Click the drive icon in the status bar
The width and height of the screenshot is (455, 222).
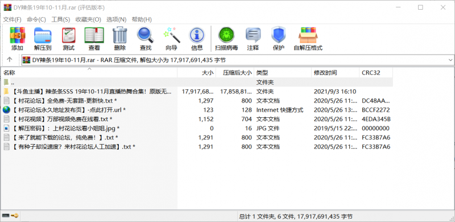(6, 216)
